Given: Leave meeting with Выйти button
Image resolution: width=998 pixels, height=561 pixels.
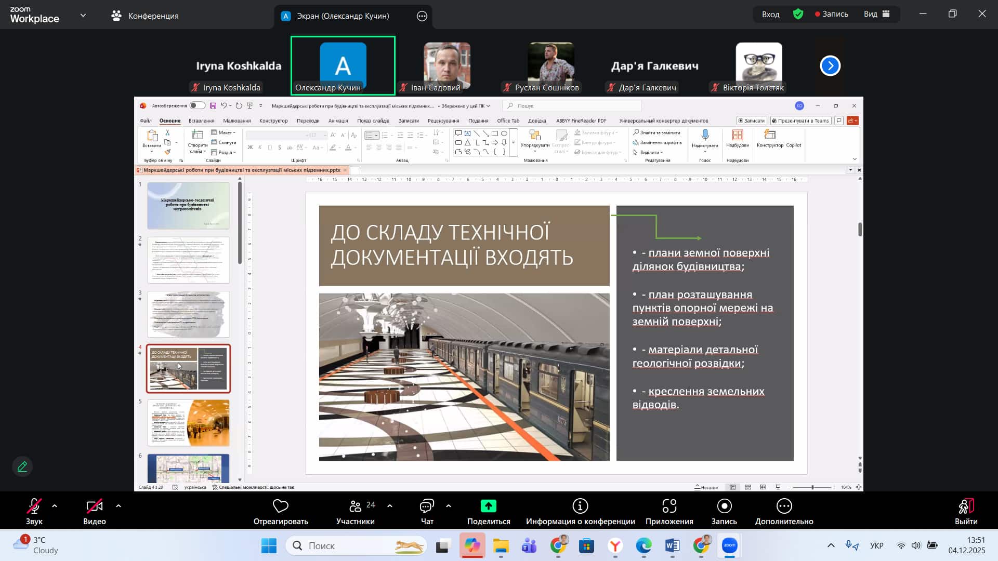Looking at the screenshot, I should pos(966,506).
